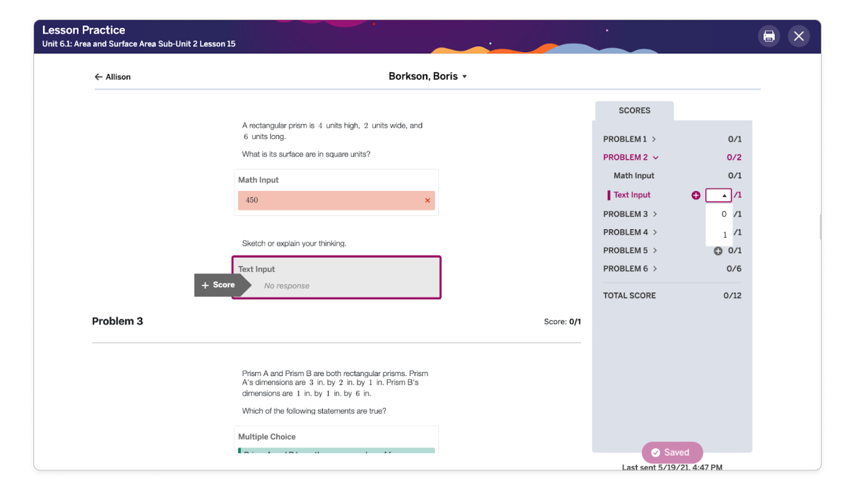
Task: Click the Multiple Choice label in Problem 3
Action: pos(267,437)
